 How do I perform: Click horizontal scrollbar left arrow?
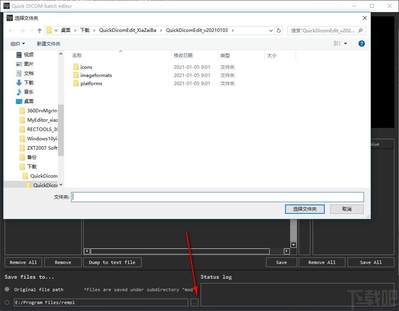point(87,251)
